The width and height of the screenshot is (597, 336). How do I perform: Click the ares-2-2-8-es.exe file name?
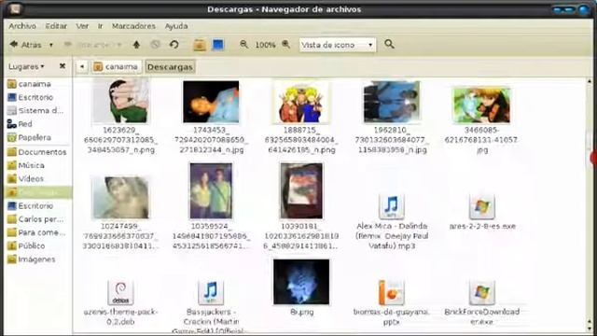click(x=482, y=226)
